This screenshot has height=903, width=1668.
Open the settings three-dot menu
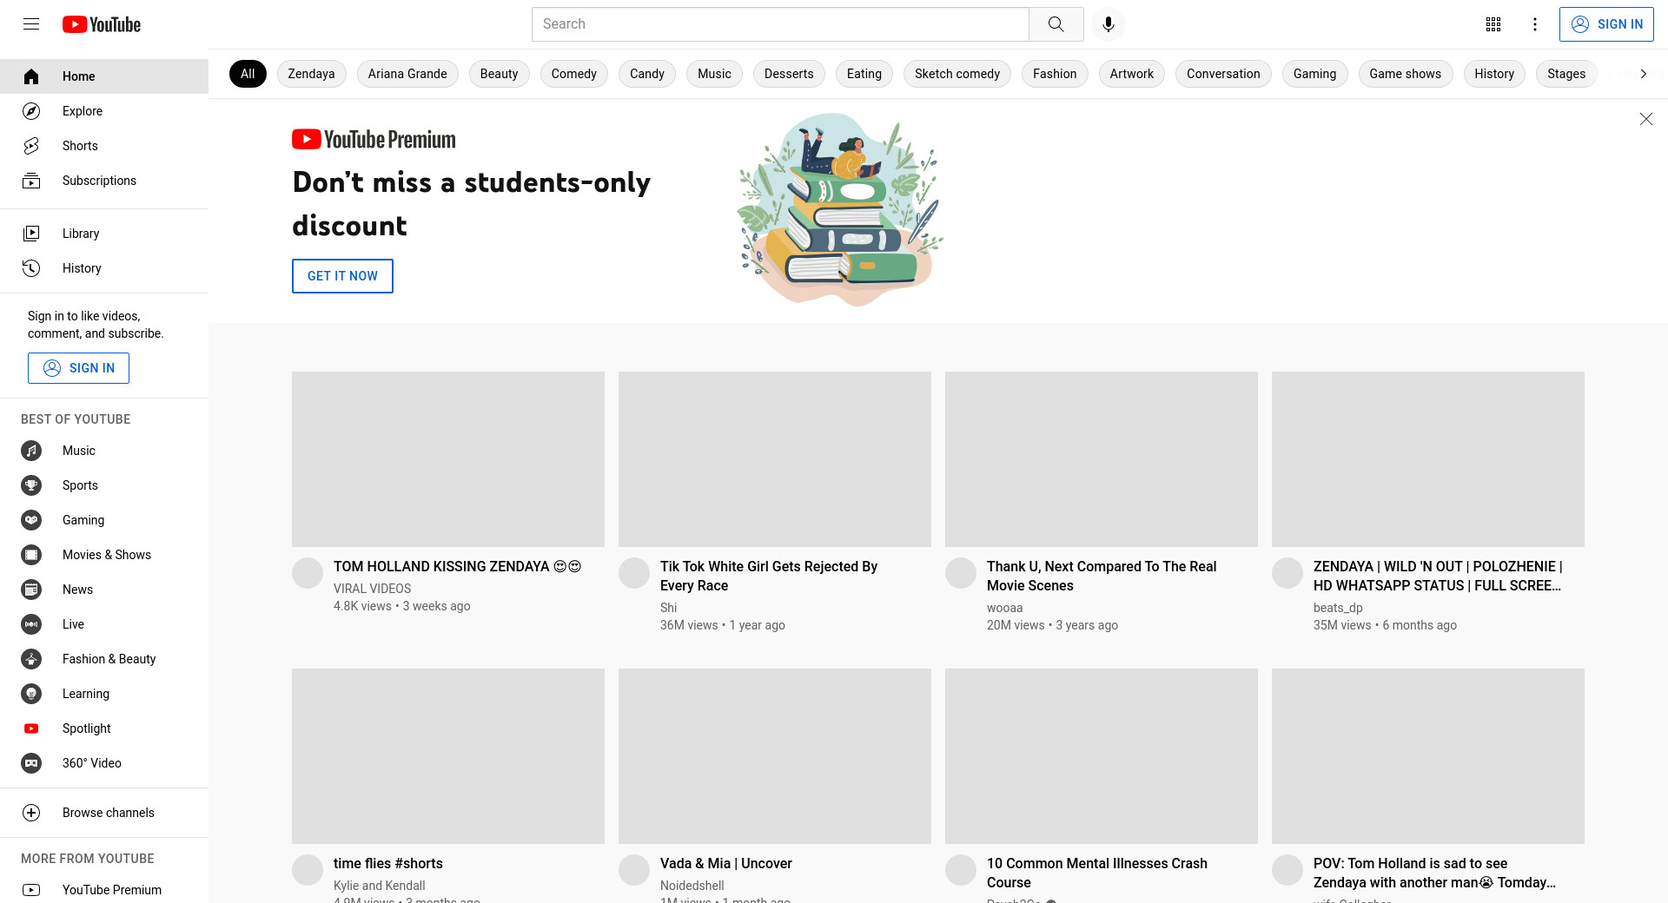coord(1535,24)
